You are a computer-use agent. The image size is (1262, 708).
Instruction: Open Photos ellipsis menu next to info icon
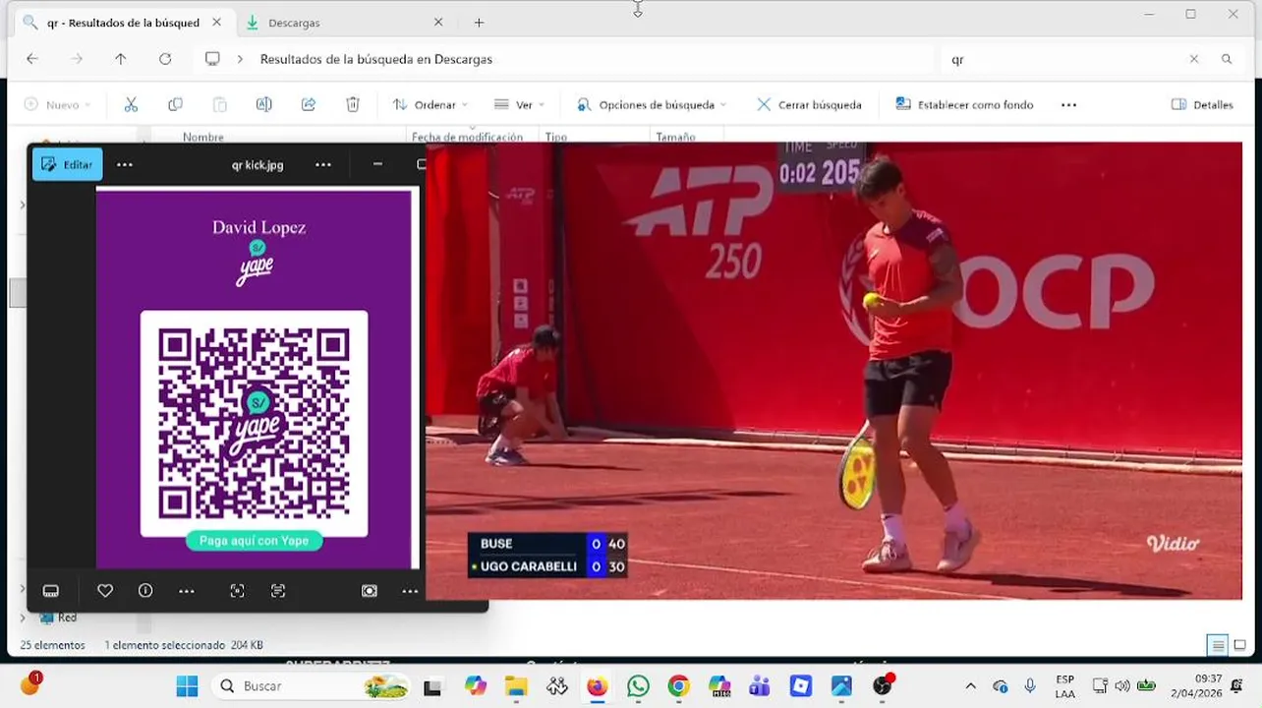[187, 591]
